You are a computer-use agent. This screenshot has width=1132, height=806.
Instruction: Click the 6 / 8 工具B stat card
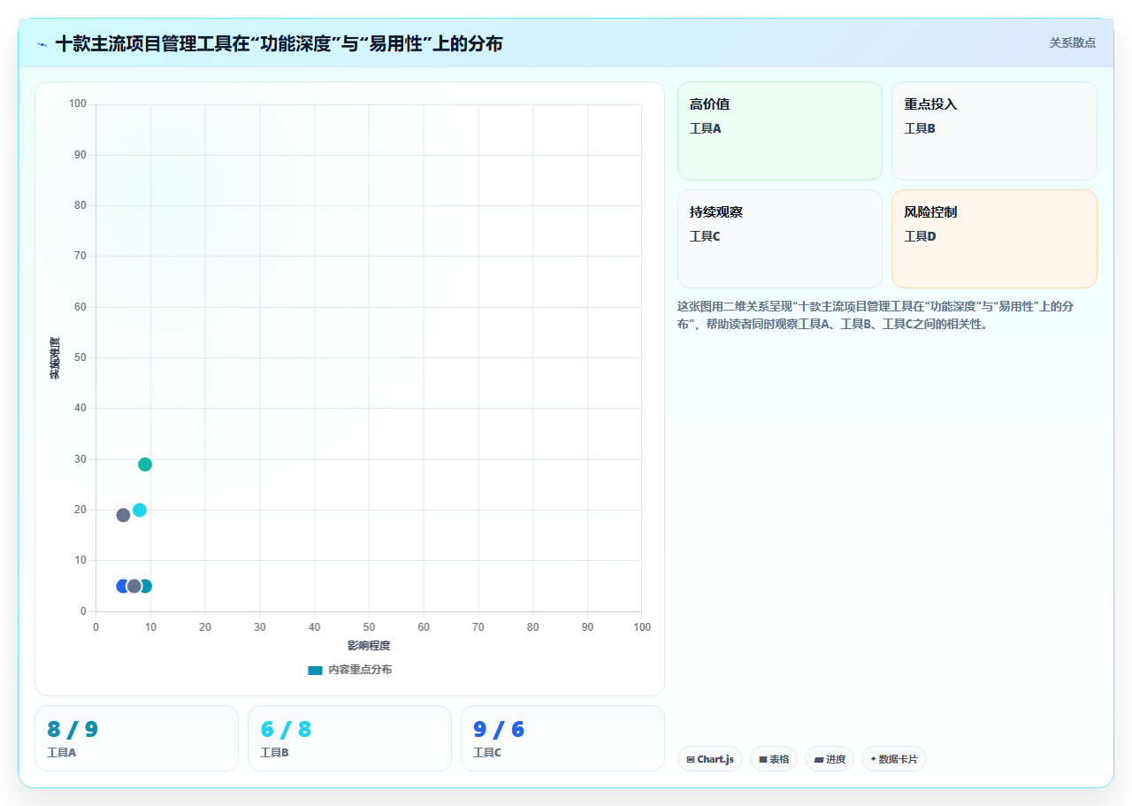click(x=349, y=738)
